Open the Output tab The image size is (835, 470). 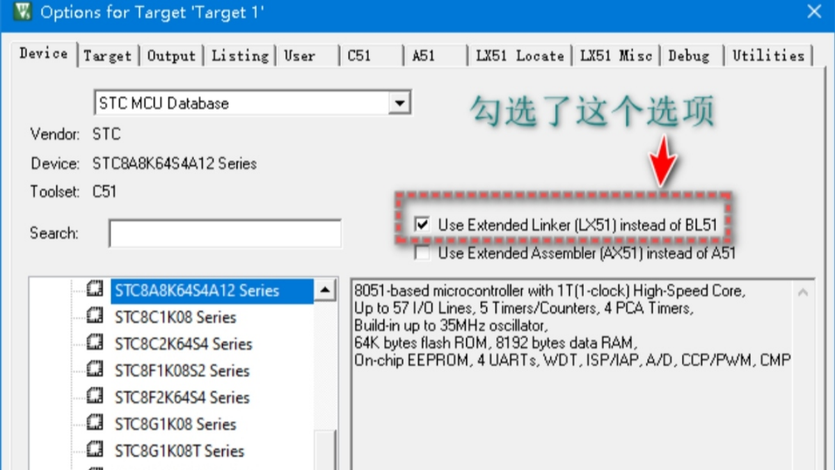tap(171, 56)
